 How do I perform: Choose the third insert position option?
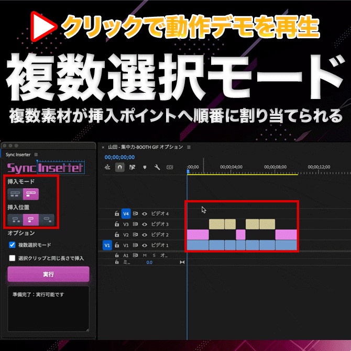[47, 220]
